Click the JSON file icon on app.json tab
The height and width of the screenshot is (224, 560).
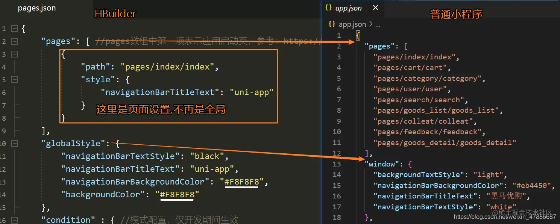[329, 8]
